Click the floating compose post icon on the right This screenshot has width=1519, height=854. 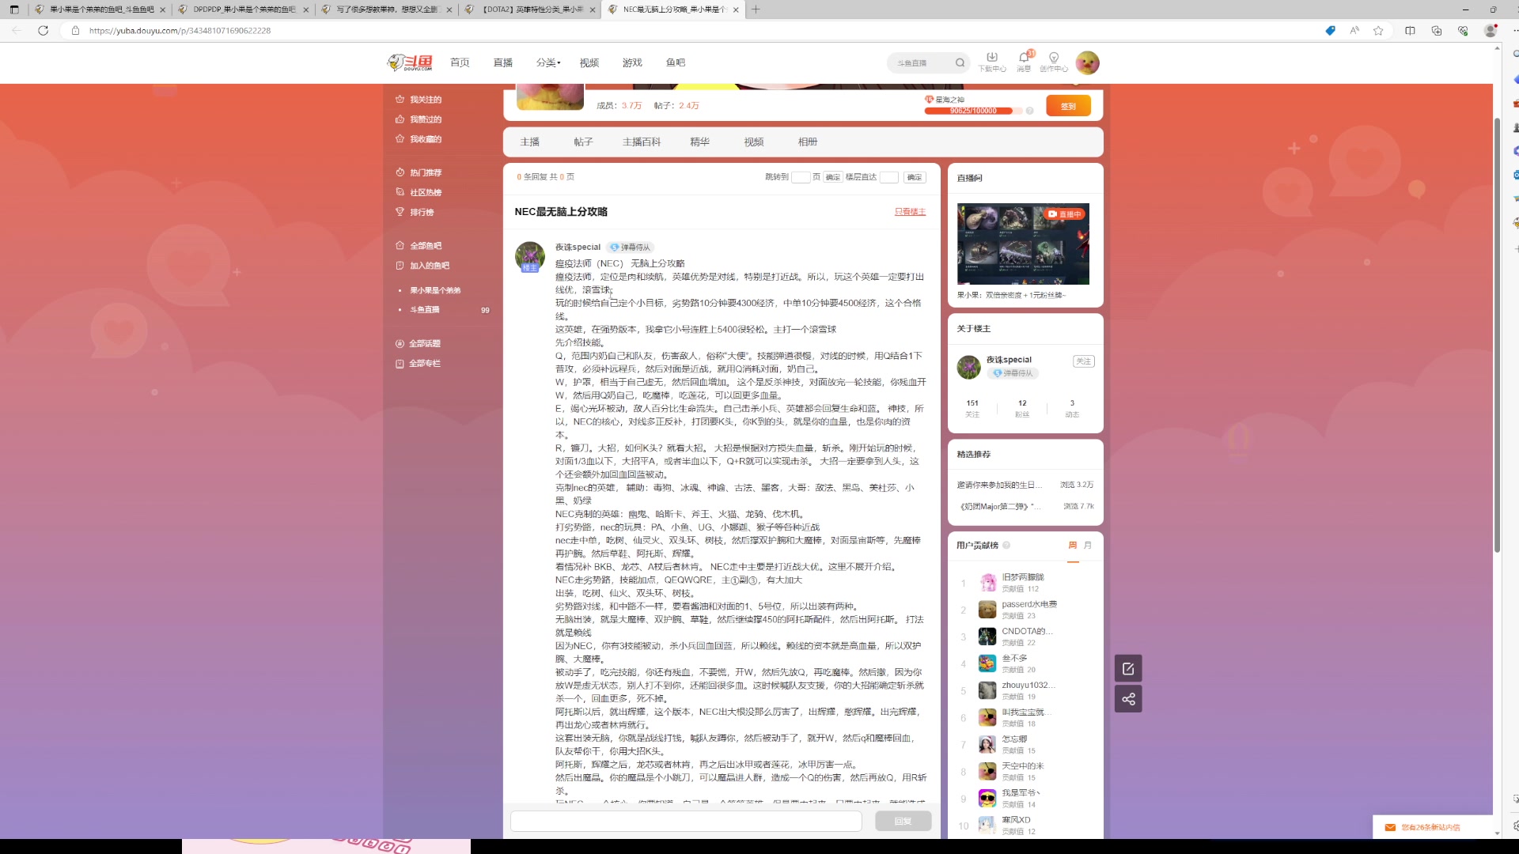click(1128, 668)
